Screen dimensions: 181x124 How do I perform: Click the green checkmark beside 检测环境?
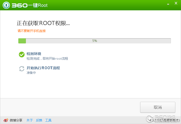coord(22,55)
